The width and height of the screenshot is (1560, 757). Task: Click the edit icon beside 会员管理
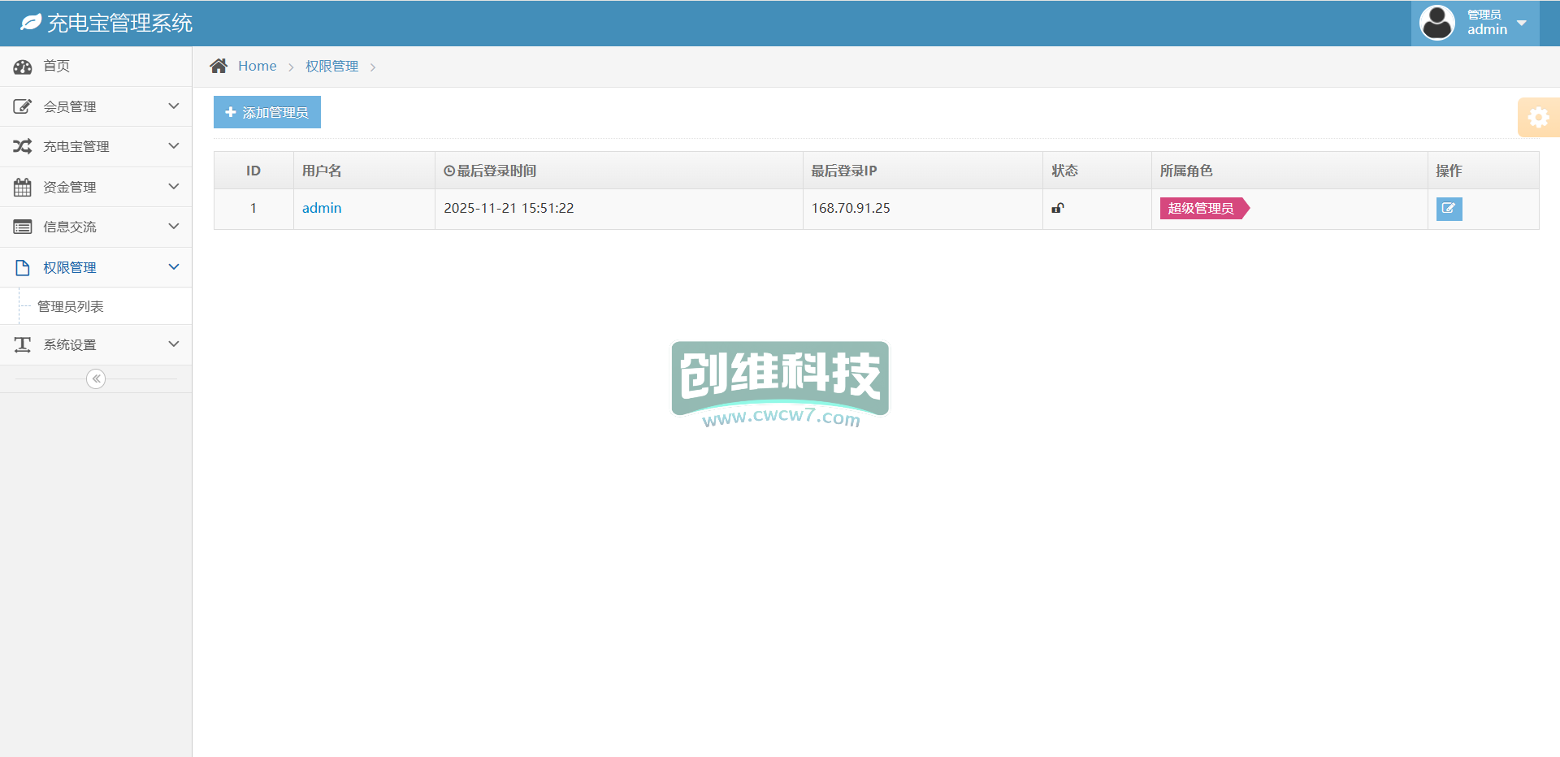pyautogui.click(x=23, y=106)
